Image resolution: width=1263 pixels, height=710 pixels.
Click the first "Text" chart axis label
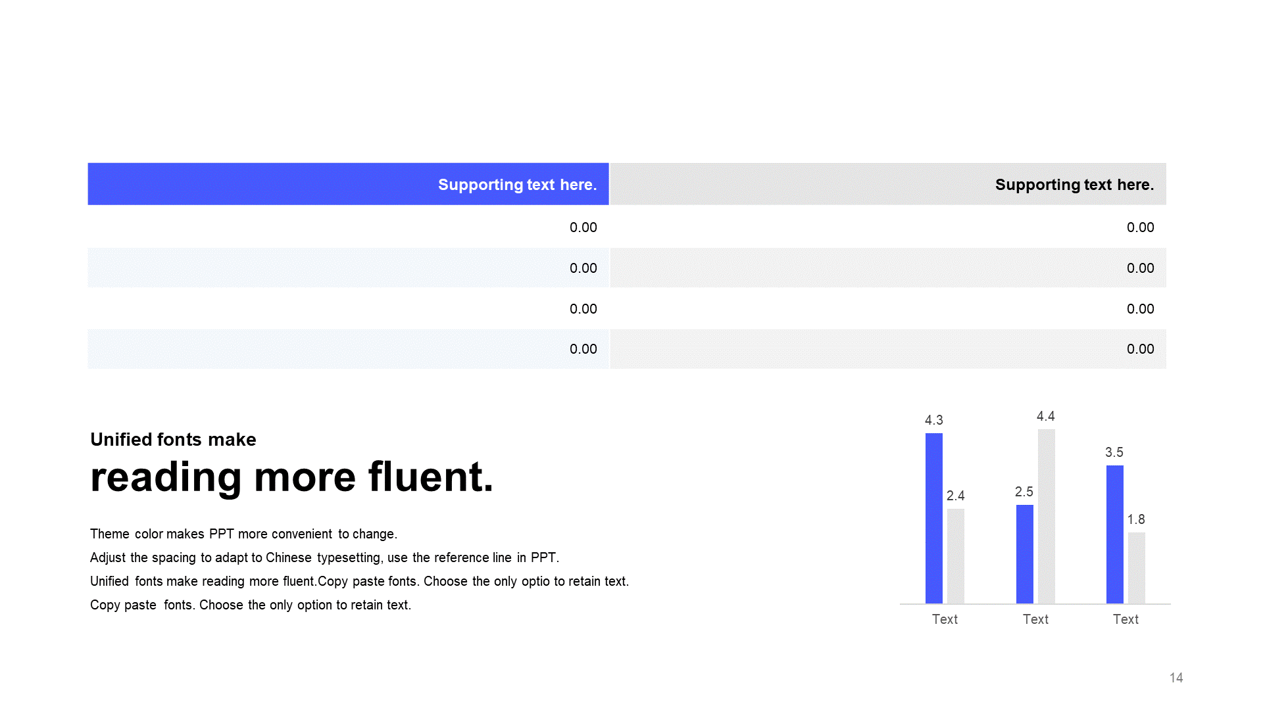coord(945,619)
